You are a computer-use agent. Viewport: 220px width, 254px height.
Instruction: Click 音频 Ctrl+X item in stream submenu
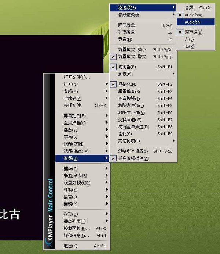point(195,8)
